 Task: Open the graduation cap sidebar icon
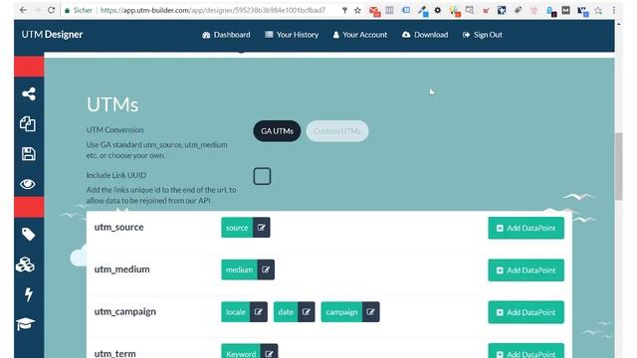pyautogui.click(x=25, y=324)
